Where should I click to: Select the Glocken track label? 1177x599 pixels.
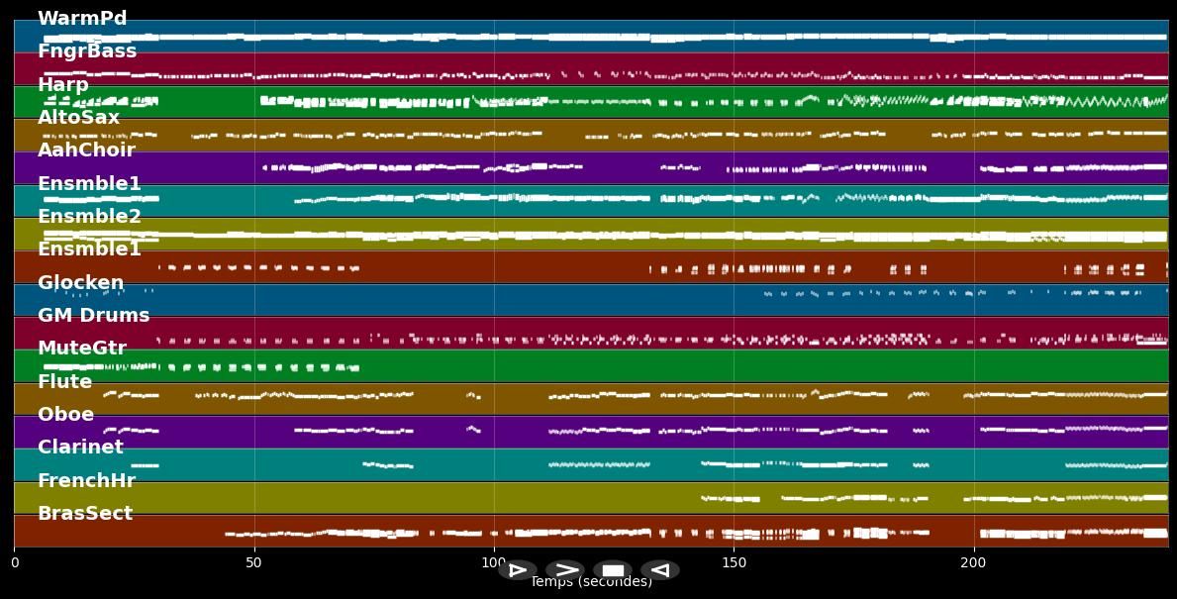point(81,283)
